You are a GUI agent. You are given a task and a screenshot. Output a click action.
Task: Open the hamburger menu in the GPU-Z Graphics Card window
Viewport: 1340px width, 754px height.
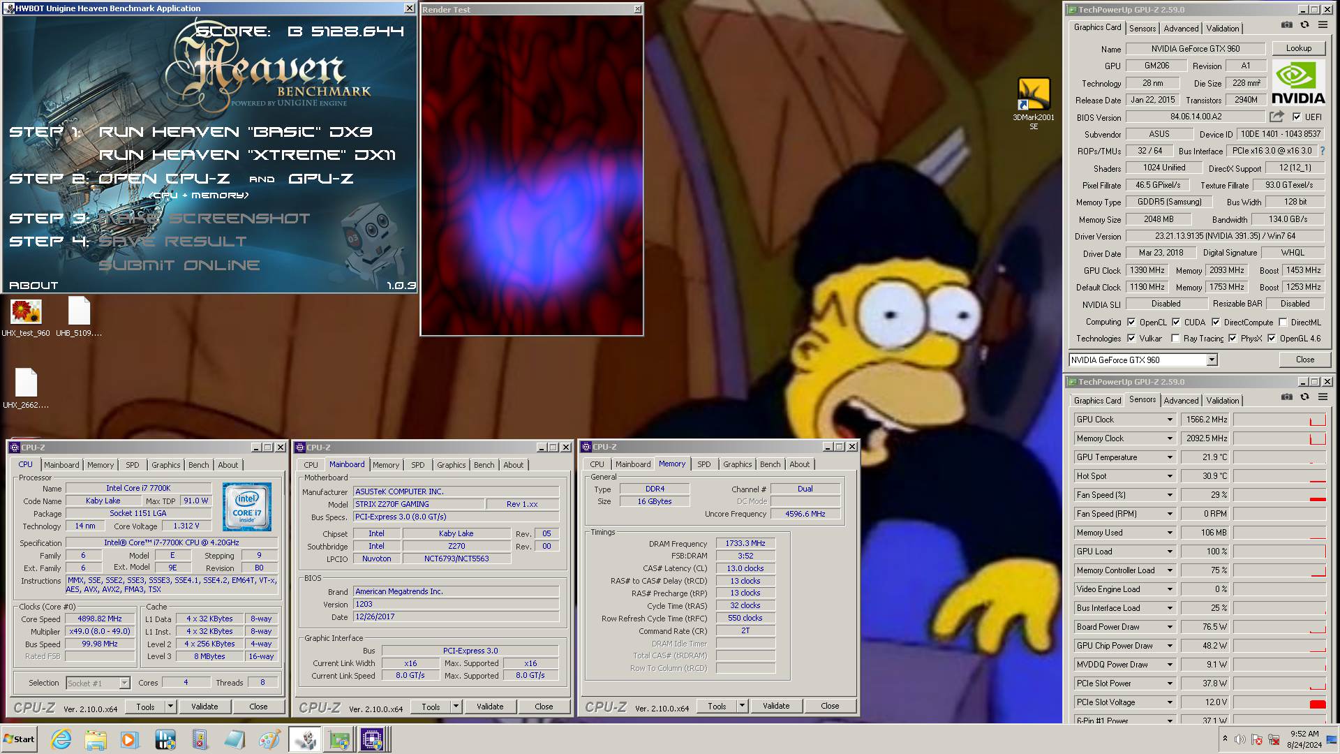click(1323, 25)
